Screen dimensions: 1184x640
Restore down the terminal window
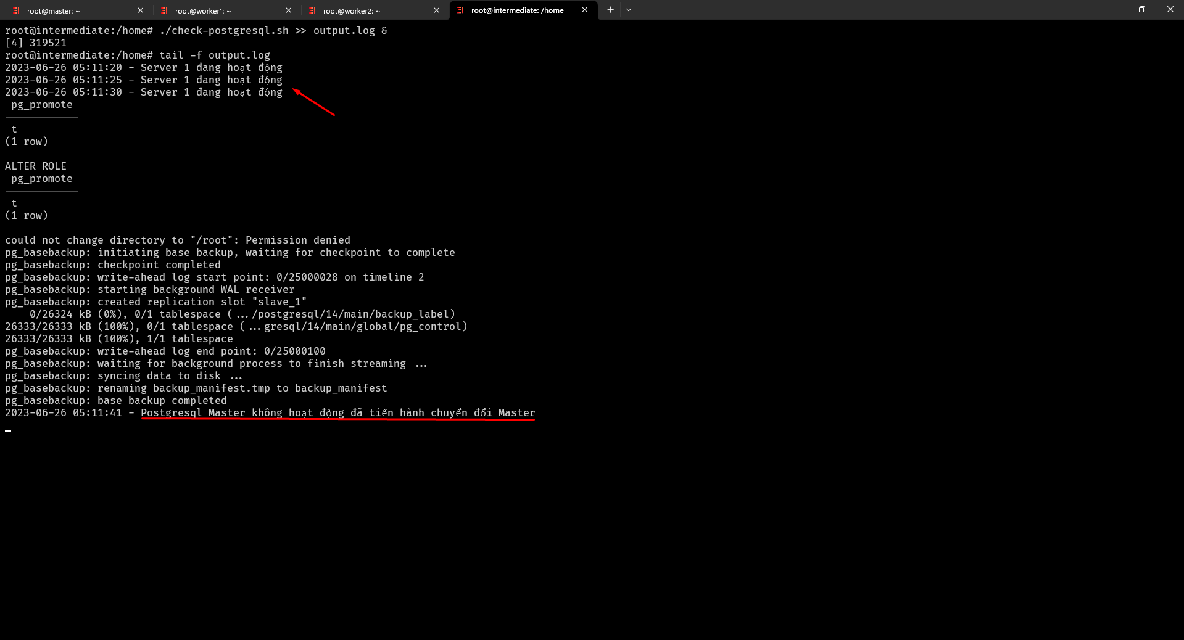pyautogui.click(x=1142, y=9)
